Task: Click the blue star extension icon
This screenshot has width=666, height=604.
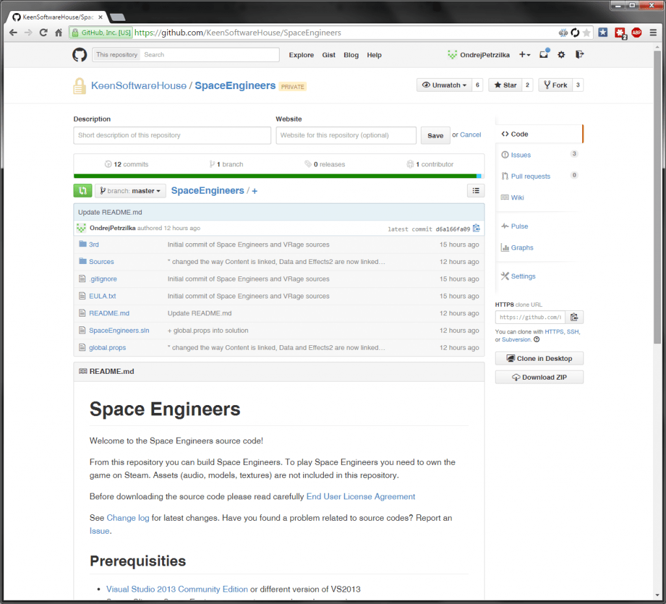Action: (x=603, y=33)
